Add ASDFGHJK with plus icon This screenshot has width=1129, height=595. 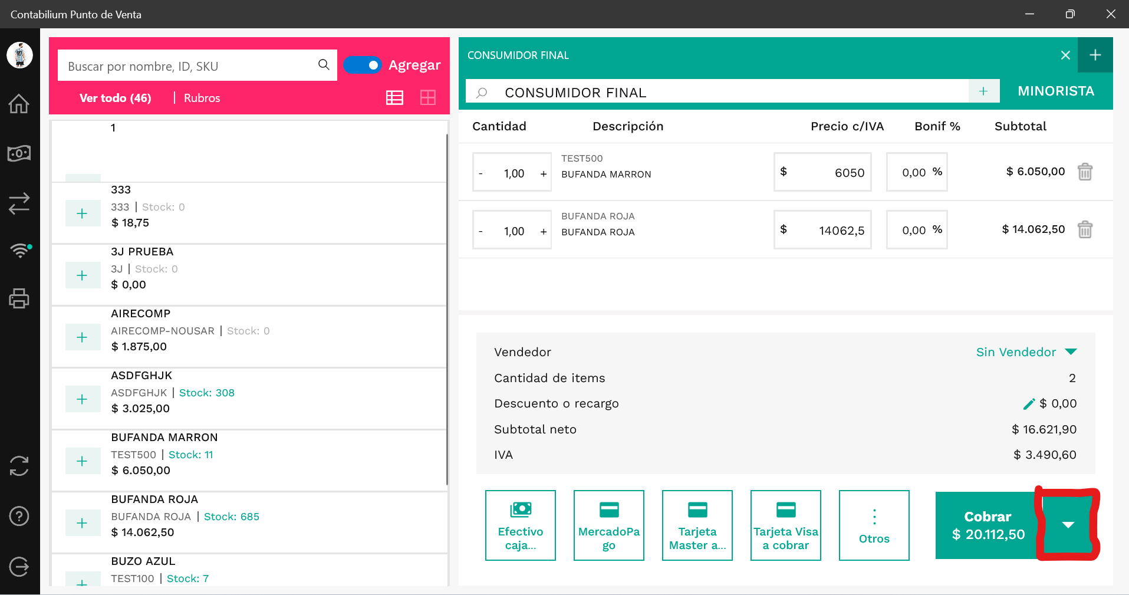click(x=83, y=399)
